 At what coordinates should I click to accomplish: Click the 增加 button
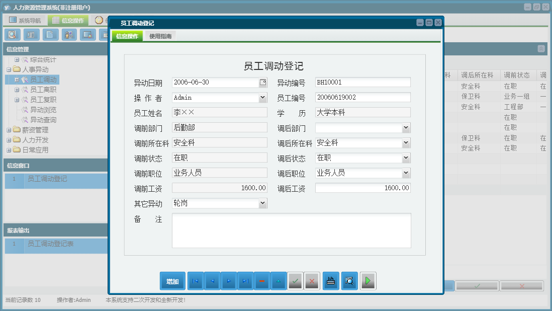click(x=172, y=281)
